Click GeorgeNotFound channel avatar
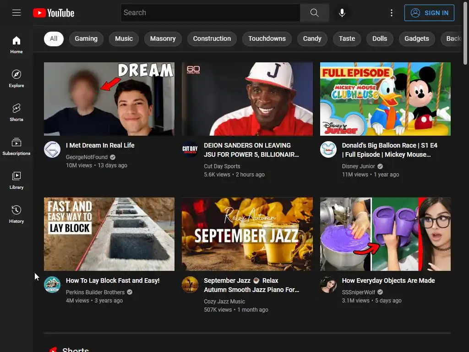469x352 pixels. pos(52,149)
